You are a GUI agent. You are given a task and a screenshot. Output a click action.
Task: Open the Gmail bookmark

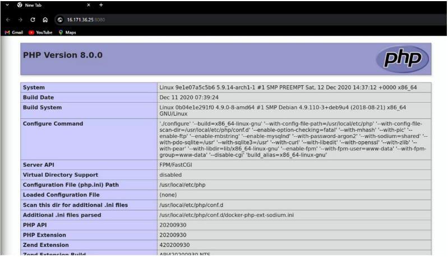pyautogui.click(x=13, y=33)
